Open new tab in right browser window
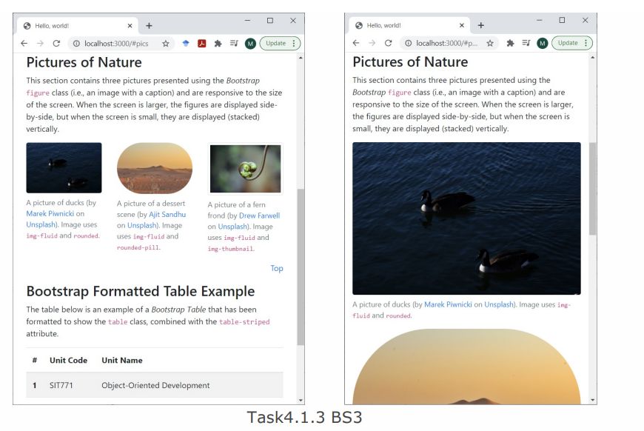 coord(481,25)
